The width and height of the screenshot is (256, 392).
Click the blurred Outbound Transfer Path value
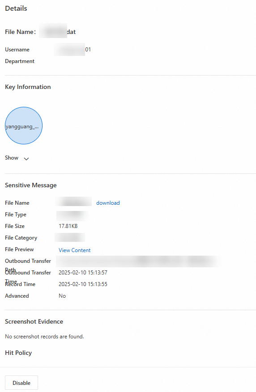138,261
